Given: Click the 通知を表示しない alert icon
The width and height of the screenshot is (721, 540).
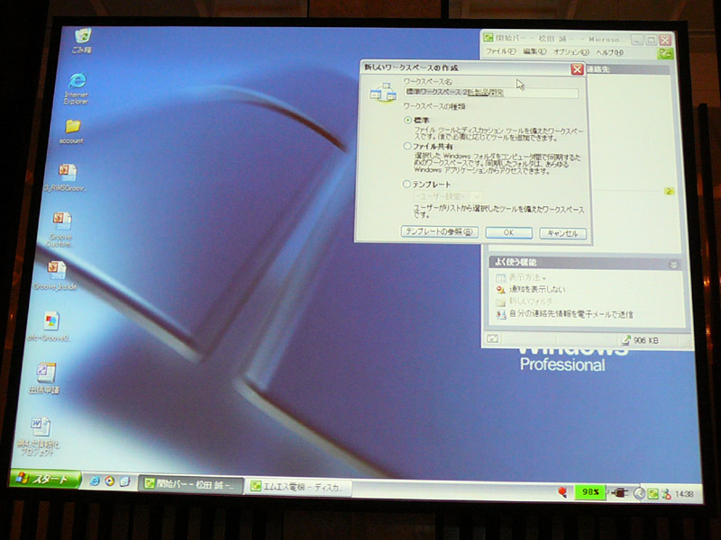Looking at the screenshot, I should (x=500, y=290).
